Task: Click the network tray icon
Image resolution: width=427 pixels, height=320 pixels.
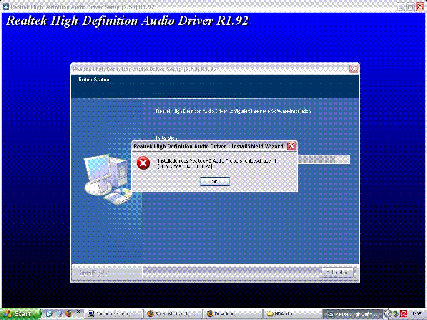Action: (396, 314)
